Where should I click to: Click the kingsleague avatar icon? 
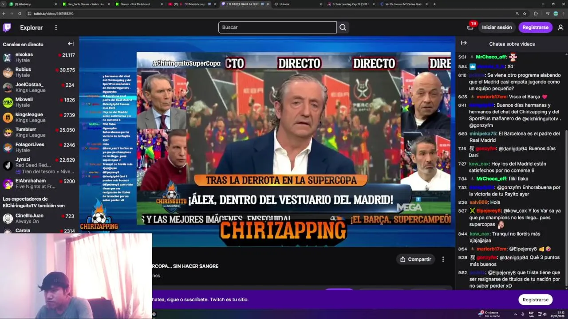click(8, 118)
